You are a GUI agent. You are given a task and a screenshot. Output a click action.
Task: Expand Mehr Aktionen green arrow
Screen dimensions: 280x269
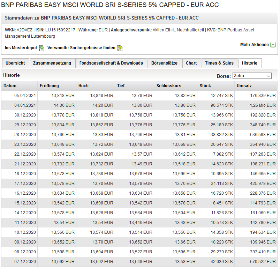(273, 45)
